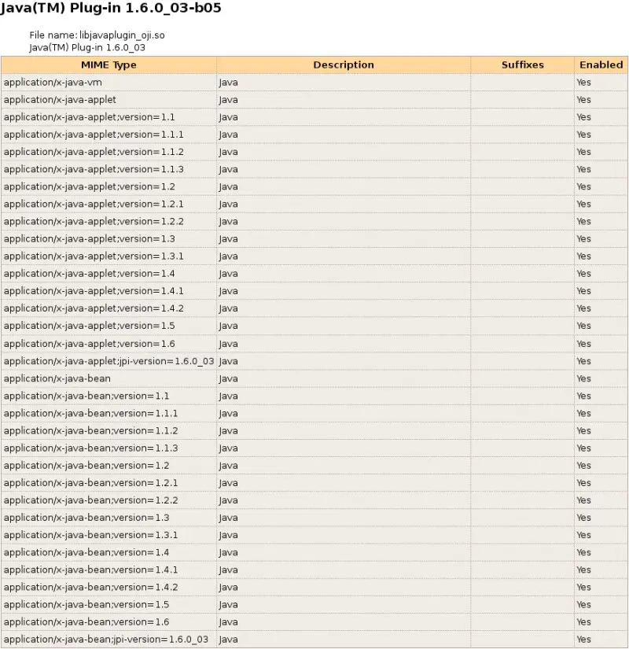
Task: Select application/x-java-applet;version=1.2 cell
Action: point(109,186)
